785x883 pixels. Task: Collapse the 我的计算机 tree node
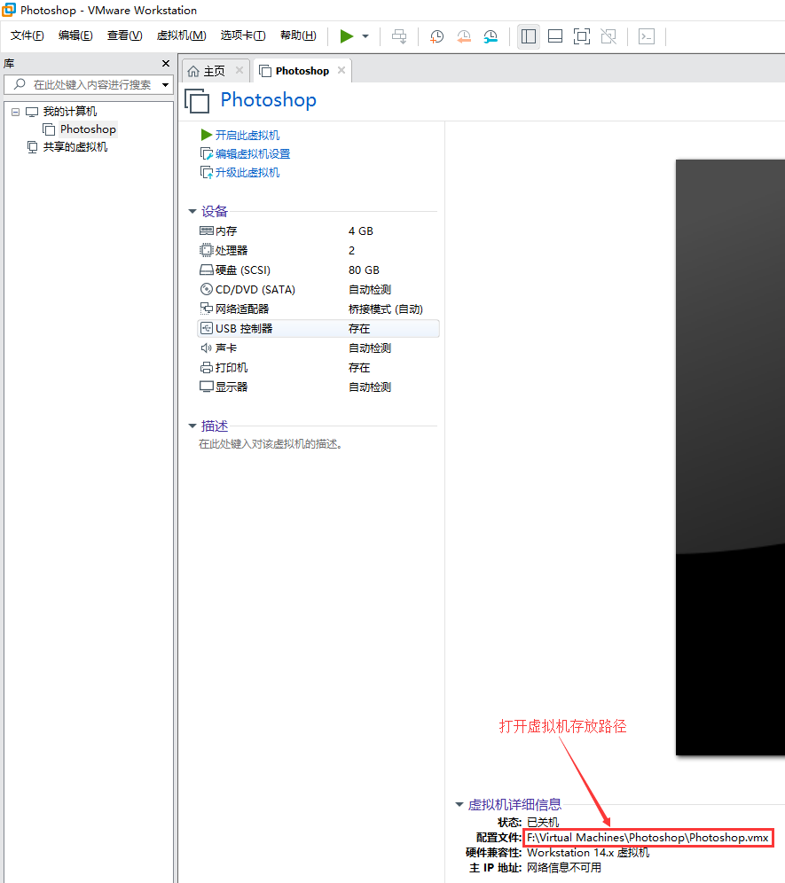click(x=16, y=112)
